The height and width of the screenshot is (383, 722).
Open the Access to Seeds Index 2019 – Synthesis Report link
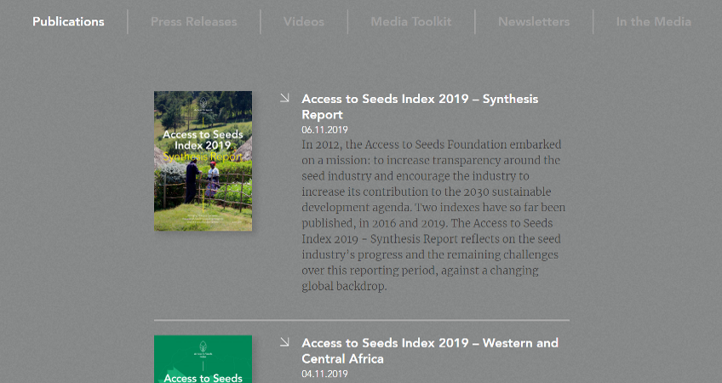[420, 106]
